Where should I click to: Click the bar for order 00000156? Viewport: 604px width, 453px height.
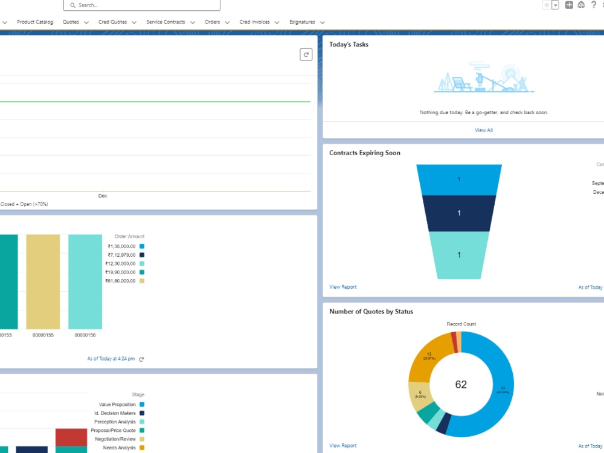pos(85,281)
